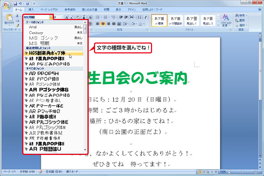Toggle Distributed alignment in the paragraph group
This screenshot has width=264, height=176.
coord(119,24)
